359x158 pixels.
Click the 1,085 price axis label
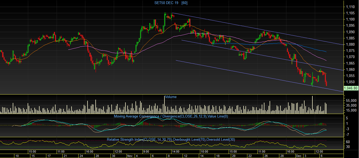click(x=350, y=38)
